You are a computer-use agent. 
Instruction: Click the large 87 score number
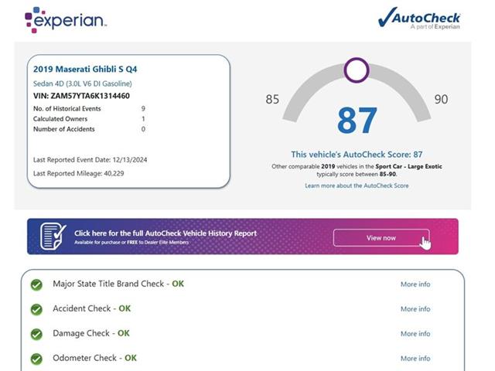pyautogui.click(x=357, y=121)
